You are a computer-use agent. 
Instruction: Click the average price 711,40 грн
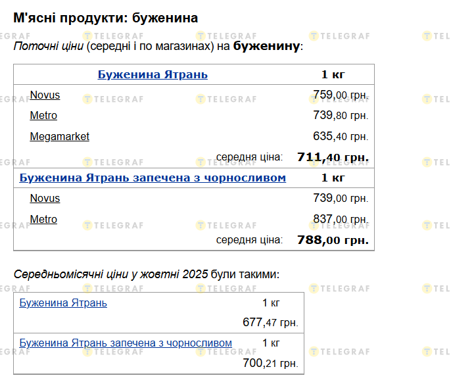coord(333,157)
